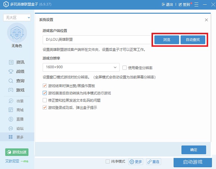Click the 出装 equipment icon
The image size is (216, 169).
pos(11,101)
